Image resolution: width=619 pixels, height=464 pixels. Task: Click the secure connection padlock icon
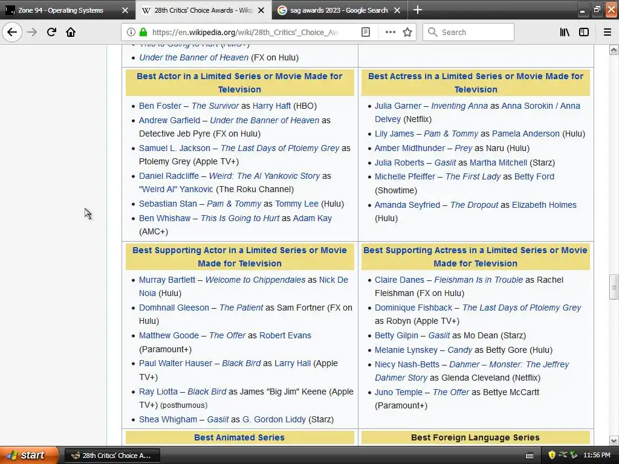tap(143, 33)
